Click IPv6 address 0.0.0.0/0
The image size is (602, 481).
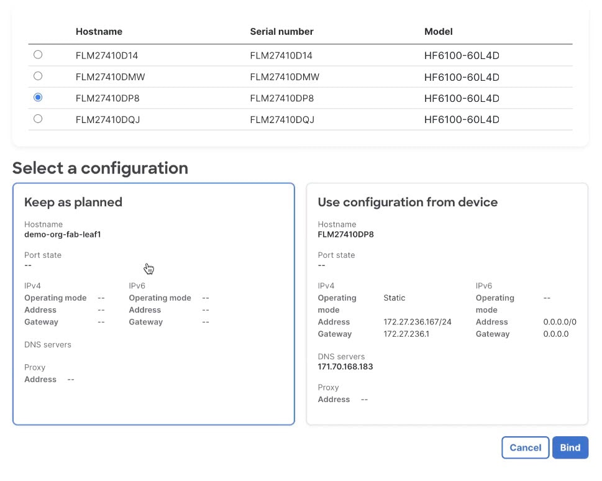pyautogui.click(x=560, y=322)
